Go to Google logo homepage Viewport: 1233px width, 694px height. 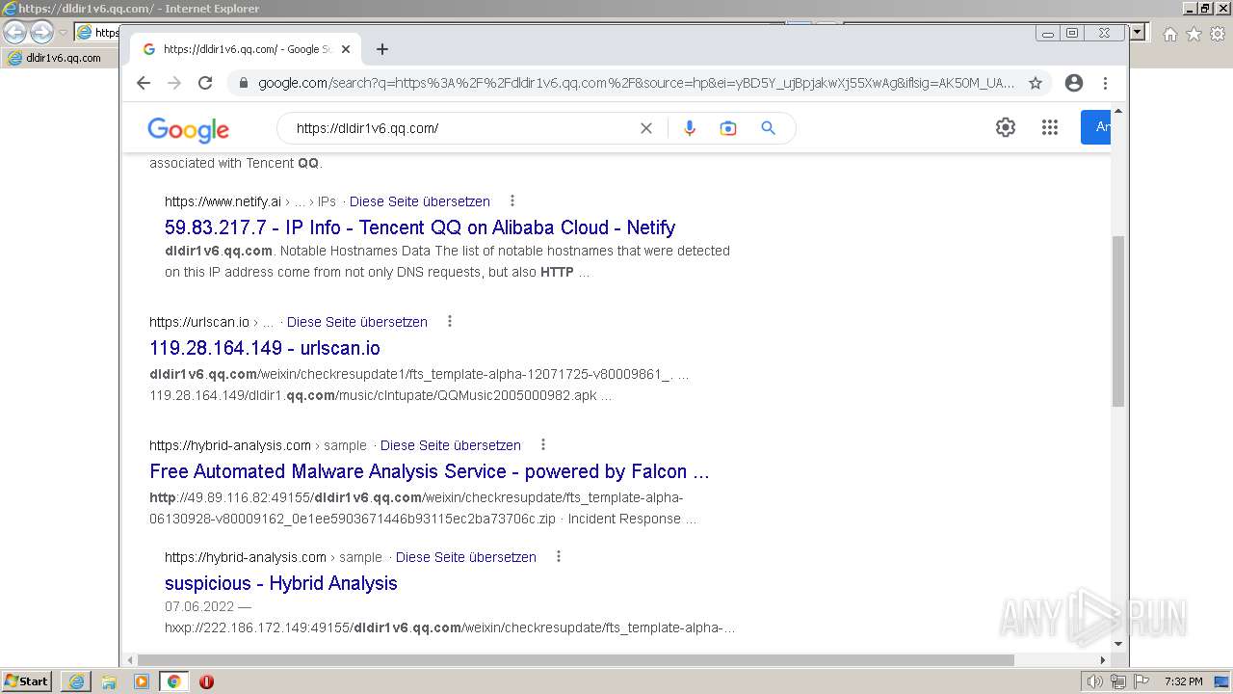[188, 129]
